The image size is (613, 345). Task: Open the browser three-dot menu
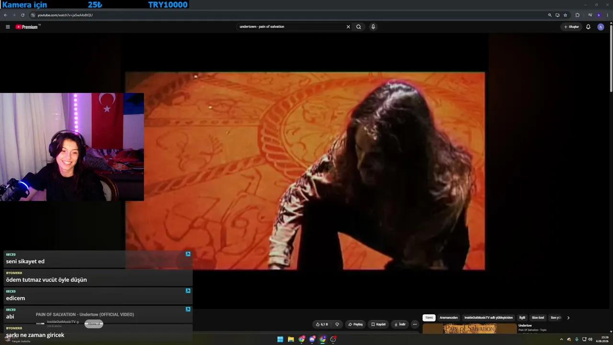[x=608, y=15]
